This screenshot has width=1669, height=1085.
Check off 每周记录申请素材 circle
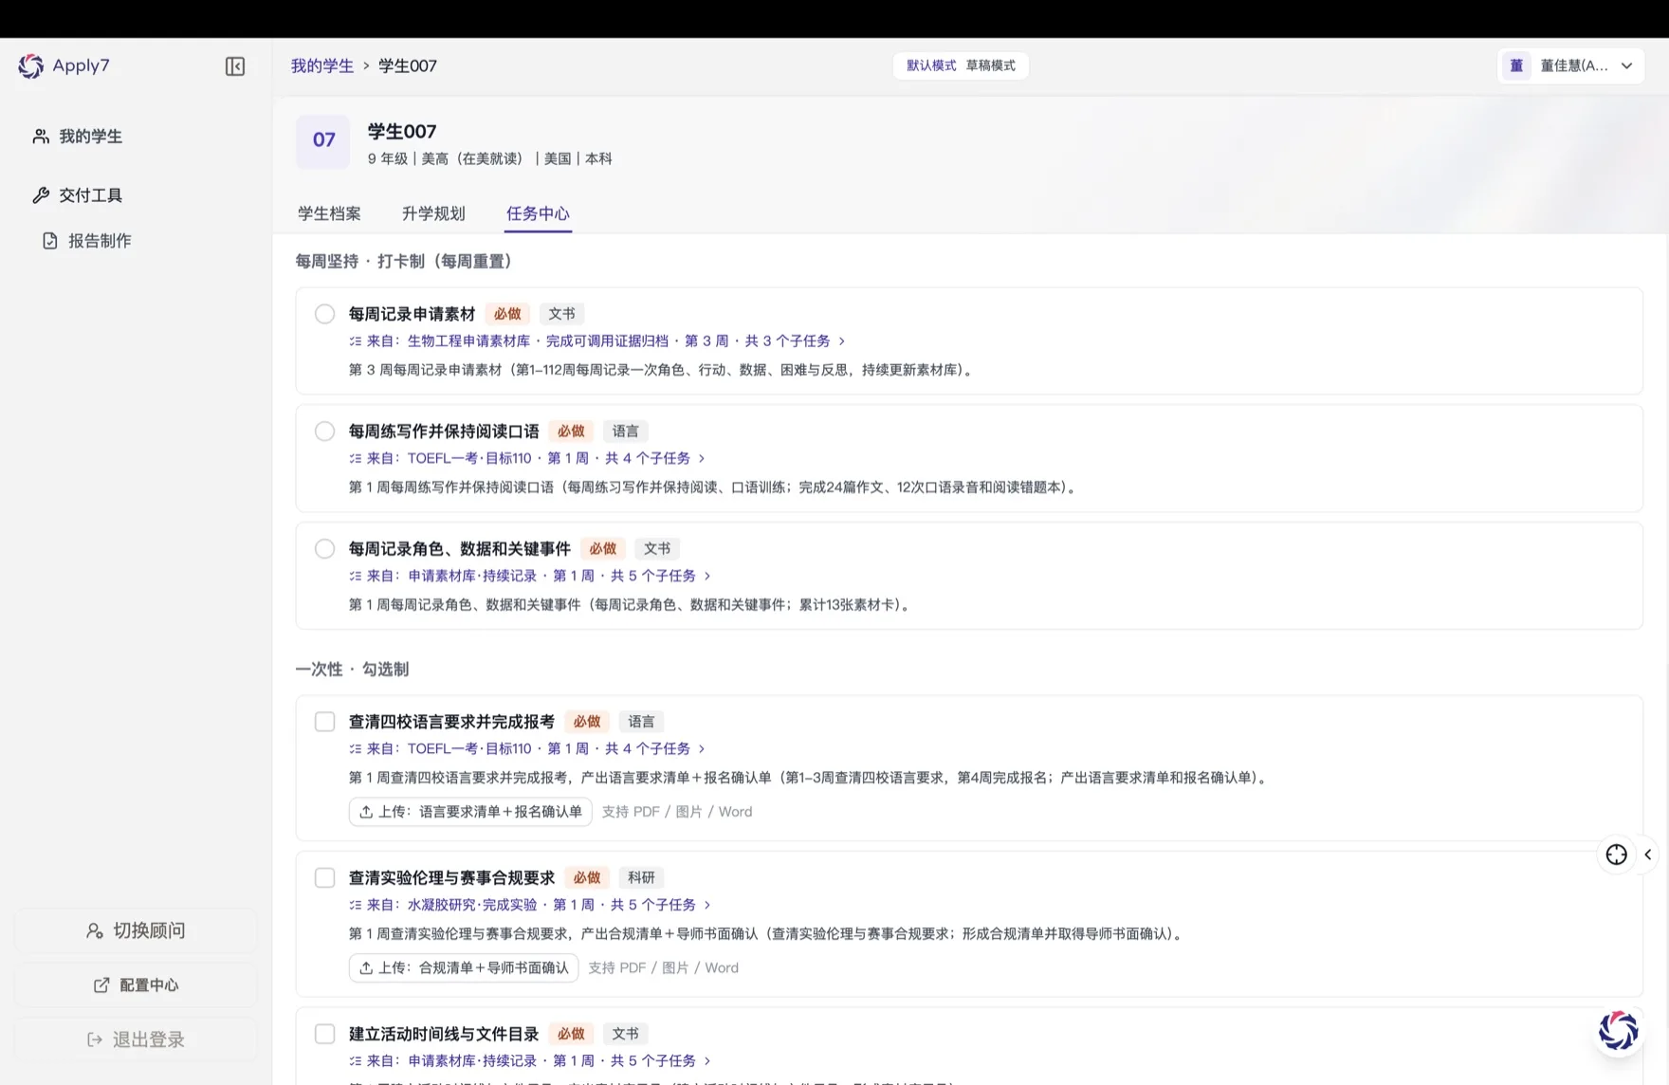[325, 314]
